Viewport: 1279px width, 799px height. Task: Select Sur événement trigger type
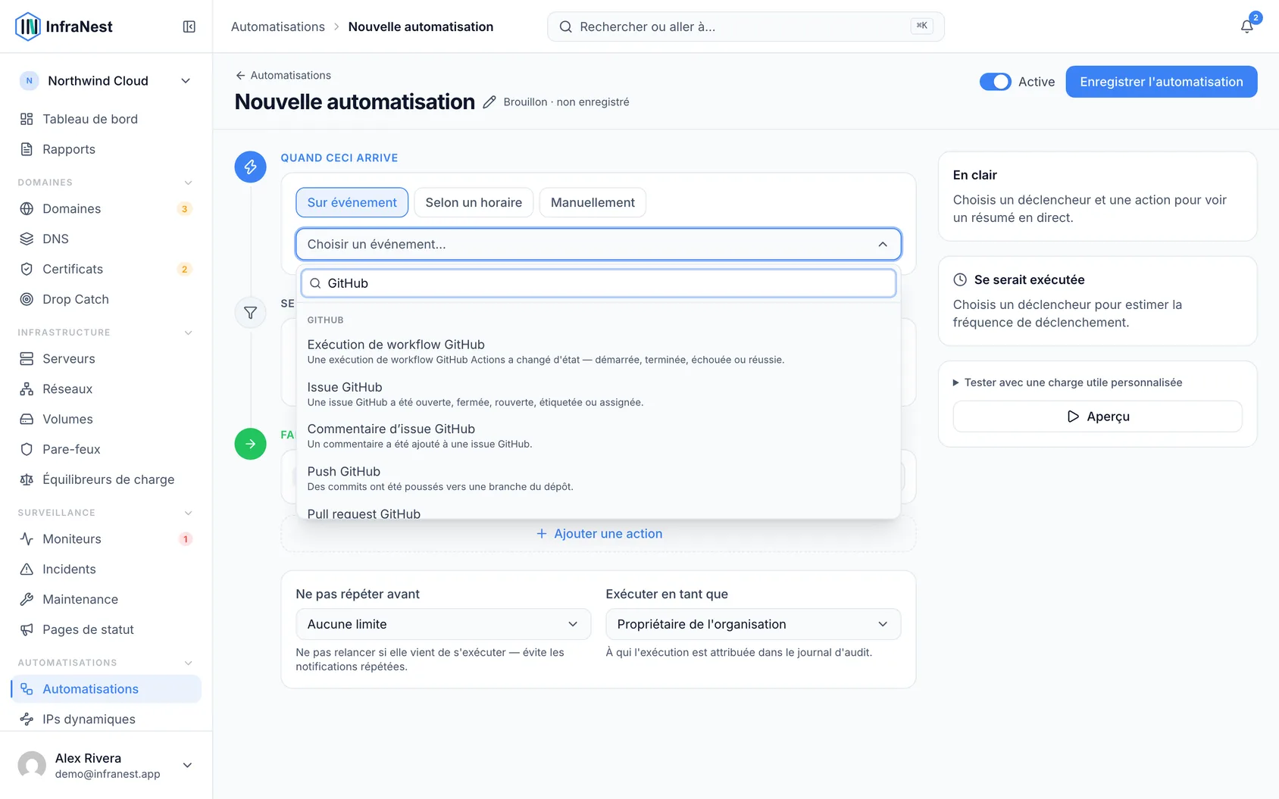352,202
